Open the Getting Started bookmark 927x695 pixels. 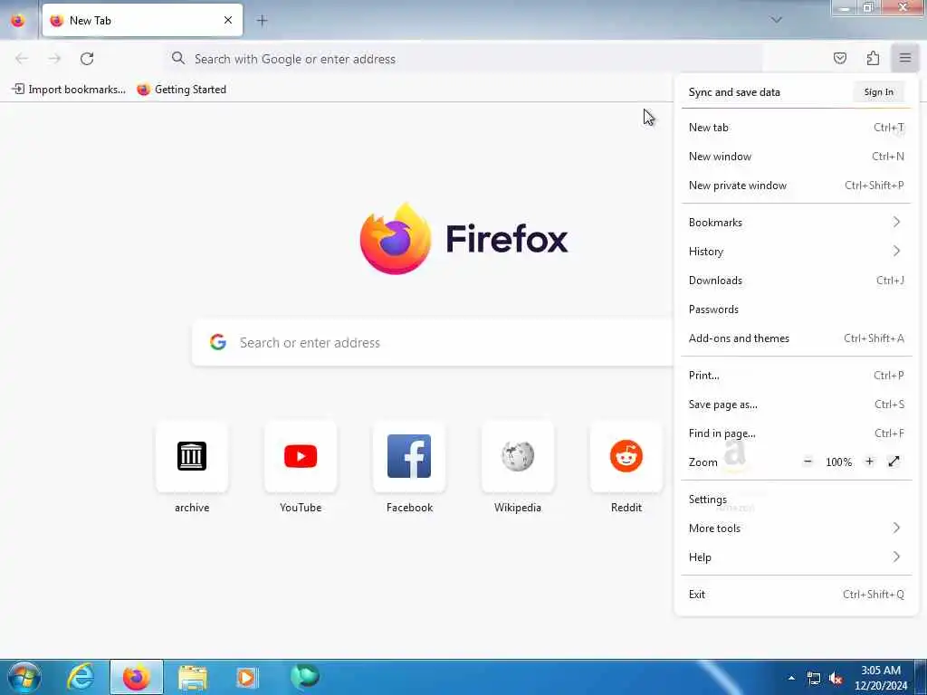pos(181,90)
